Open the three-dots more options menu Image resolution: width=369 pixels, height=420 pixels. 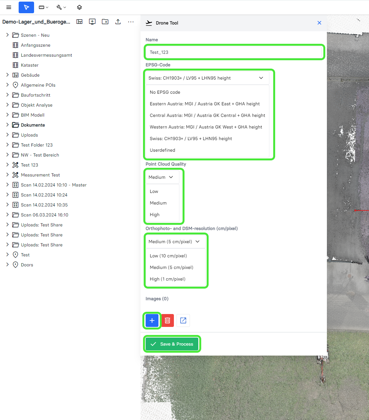tap(131, 22)
